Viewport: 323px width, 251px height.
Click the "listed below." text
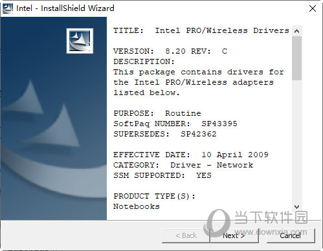click(x=146, y=93)
